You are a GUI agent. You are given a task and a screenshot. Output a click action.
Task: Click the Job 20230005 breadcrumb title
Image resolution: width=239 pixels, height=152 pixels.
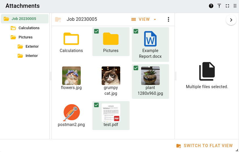[x=82, y=19]
